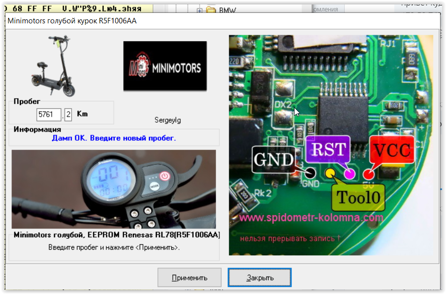Screen dimensions: 446x294
Task: Click the hex row "68 FF FF" in the background window
Action: pyautogui.click(x=33, y=8)
